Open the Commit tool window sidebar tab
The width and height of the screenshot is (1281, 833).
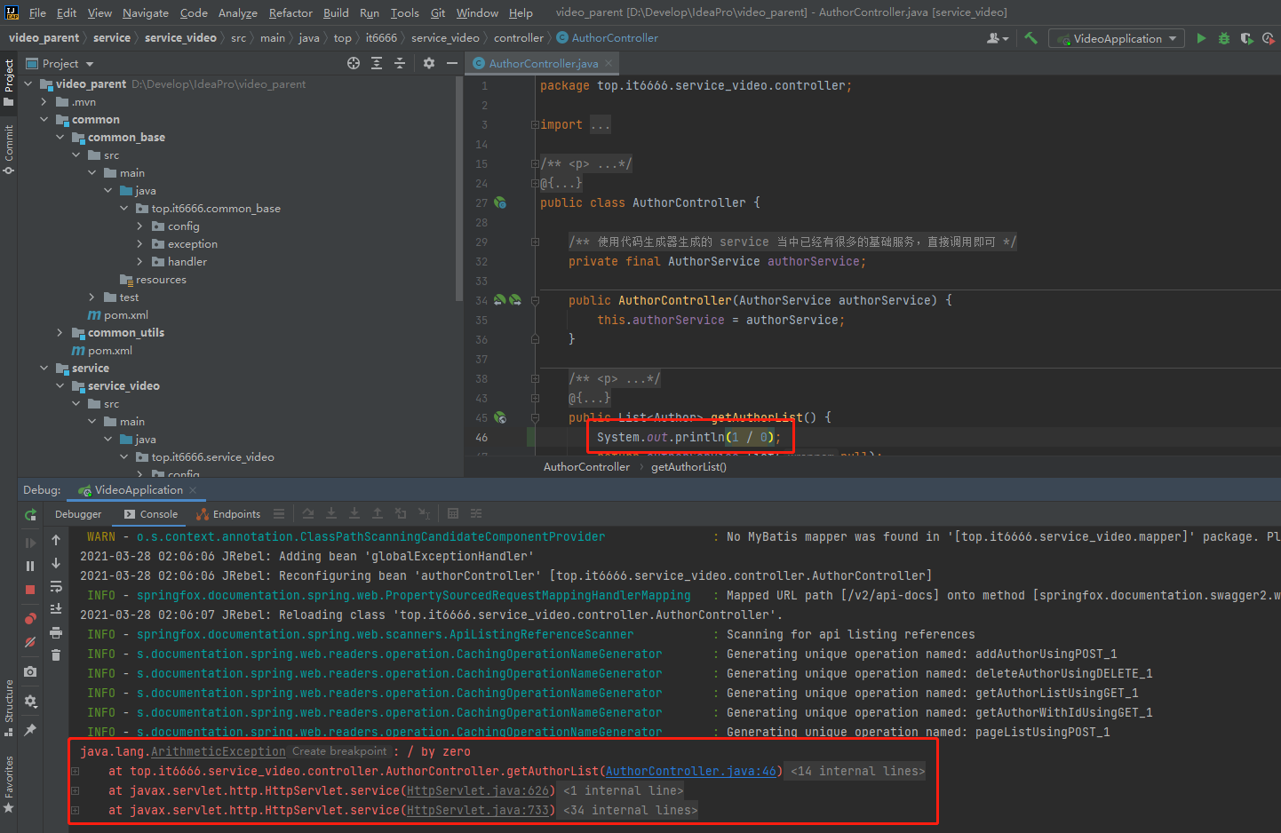tap(9, 149)
